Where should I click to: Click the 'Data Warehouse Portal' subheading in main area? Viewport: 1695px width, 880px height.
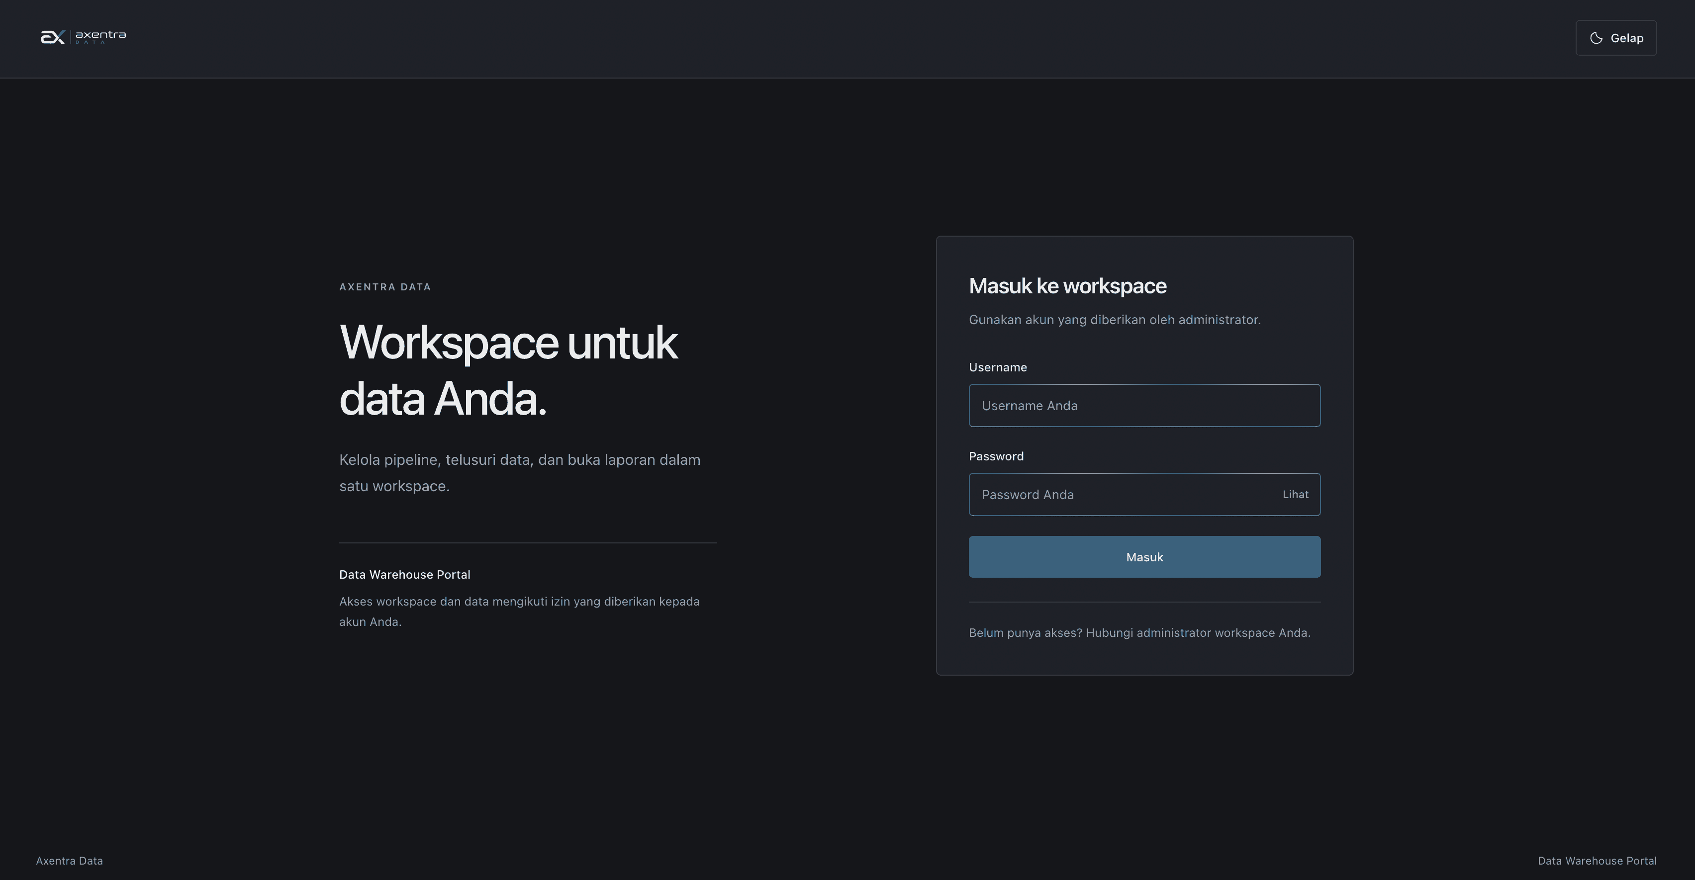[x=405, y=575]
